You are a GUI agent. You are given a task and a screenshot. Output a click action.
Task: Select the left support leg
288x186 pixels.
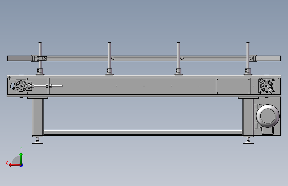[38, 117]
